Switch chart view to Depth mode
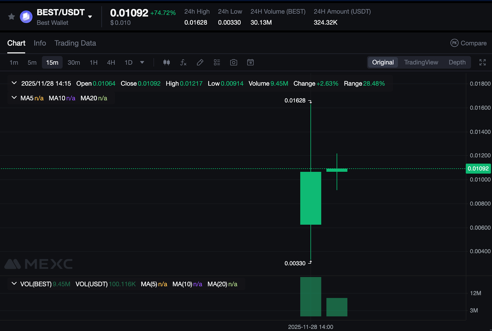Viewport: 492px width, 331px height. pos(457,62)
